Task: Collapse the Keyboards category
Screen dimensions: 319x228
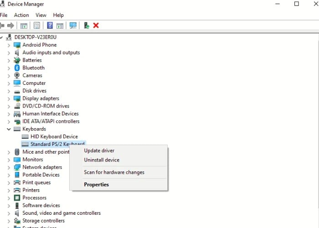Action: [9, 129]
